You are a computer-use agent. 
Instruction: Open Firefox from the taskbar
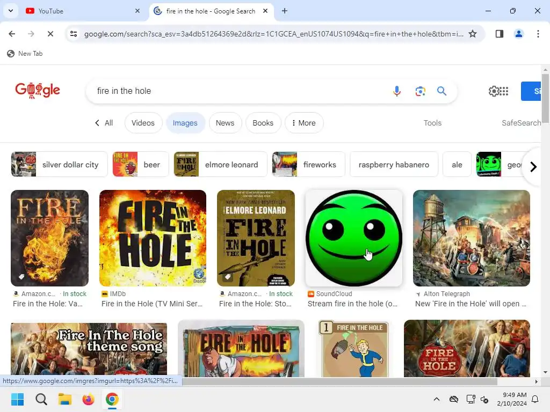(89, 399)
